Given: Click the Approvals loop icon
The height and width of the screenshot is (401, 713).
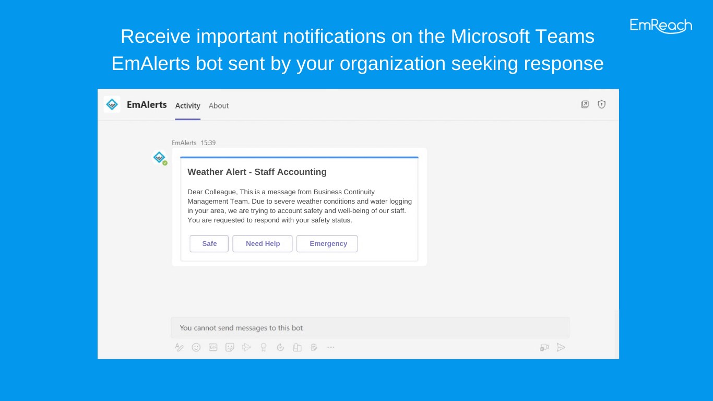Looking at the screenshot, I should click(280, 347).
